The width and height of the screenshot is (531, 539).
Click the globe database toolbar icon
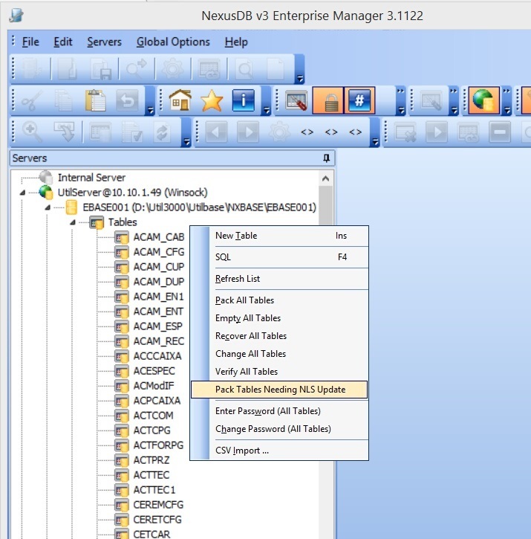(x=483, y=100)
